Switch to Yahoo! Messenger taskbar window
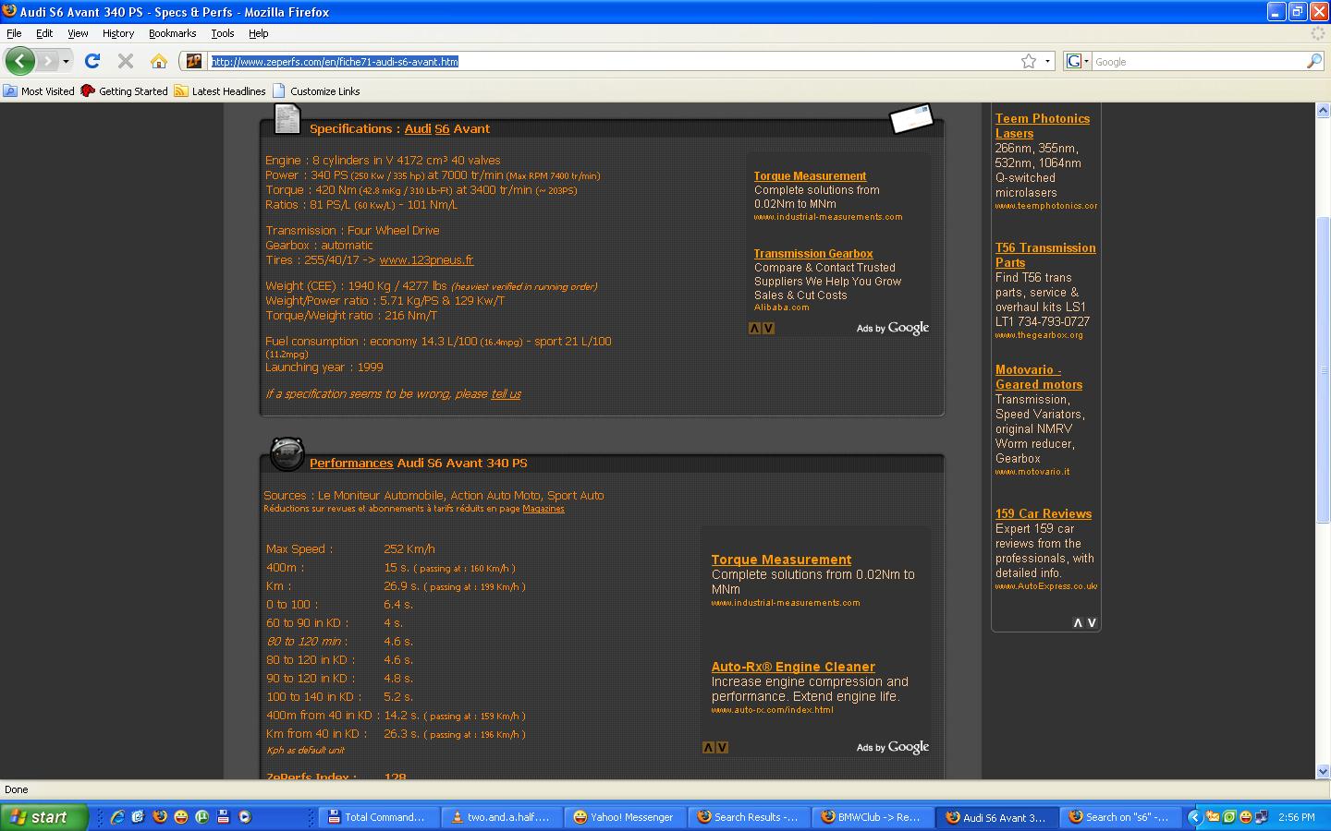Screen dimensions: 1331x831 click(x=626, y=817)
